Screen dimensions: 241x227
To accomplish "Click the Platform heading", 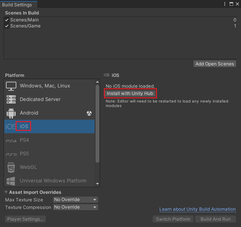I will coord(14,75).
